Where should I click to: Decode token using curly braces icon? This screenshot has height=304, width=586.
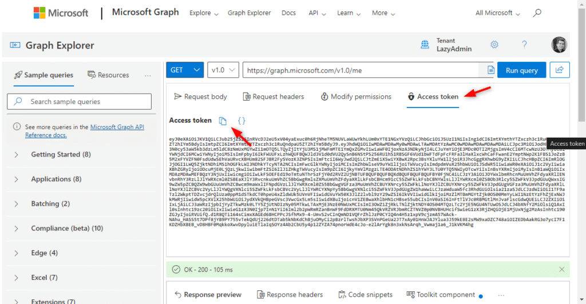coord(241,121)
